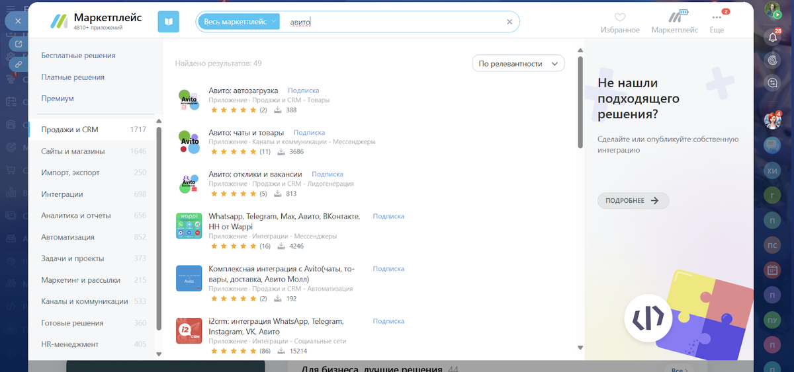This screenshot has width=794, height=372.
Task: Open Авито: автозагрузка title link
Action: pyautogui.click(x=243, y=91)
